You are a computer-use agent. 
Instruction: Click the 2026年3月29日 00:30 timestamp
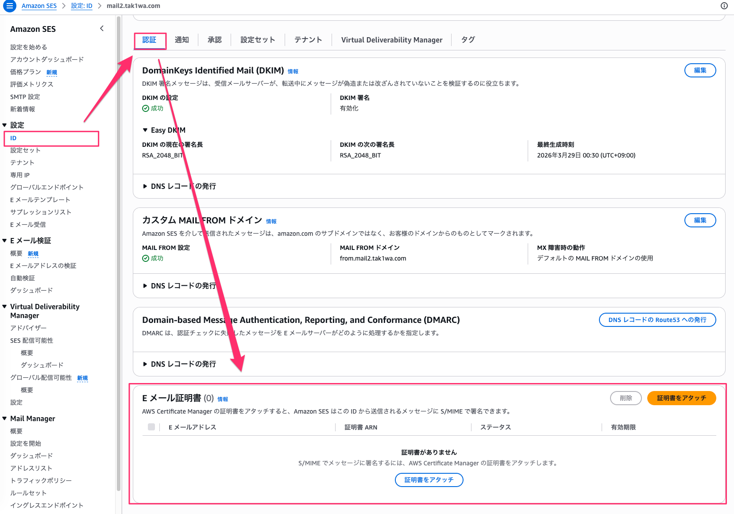coord(586,155)
